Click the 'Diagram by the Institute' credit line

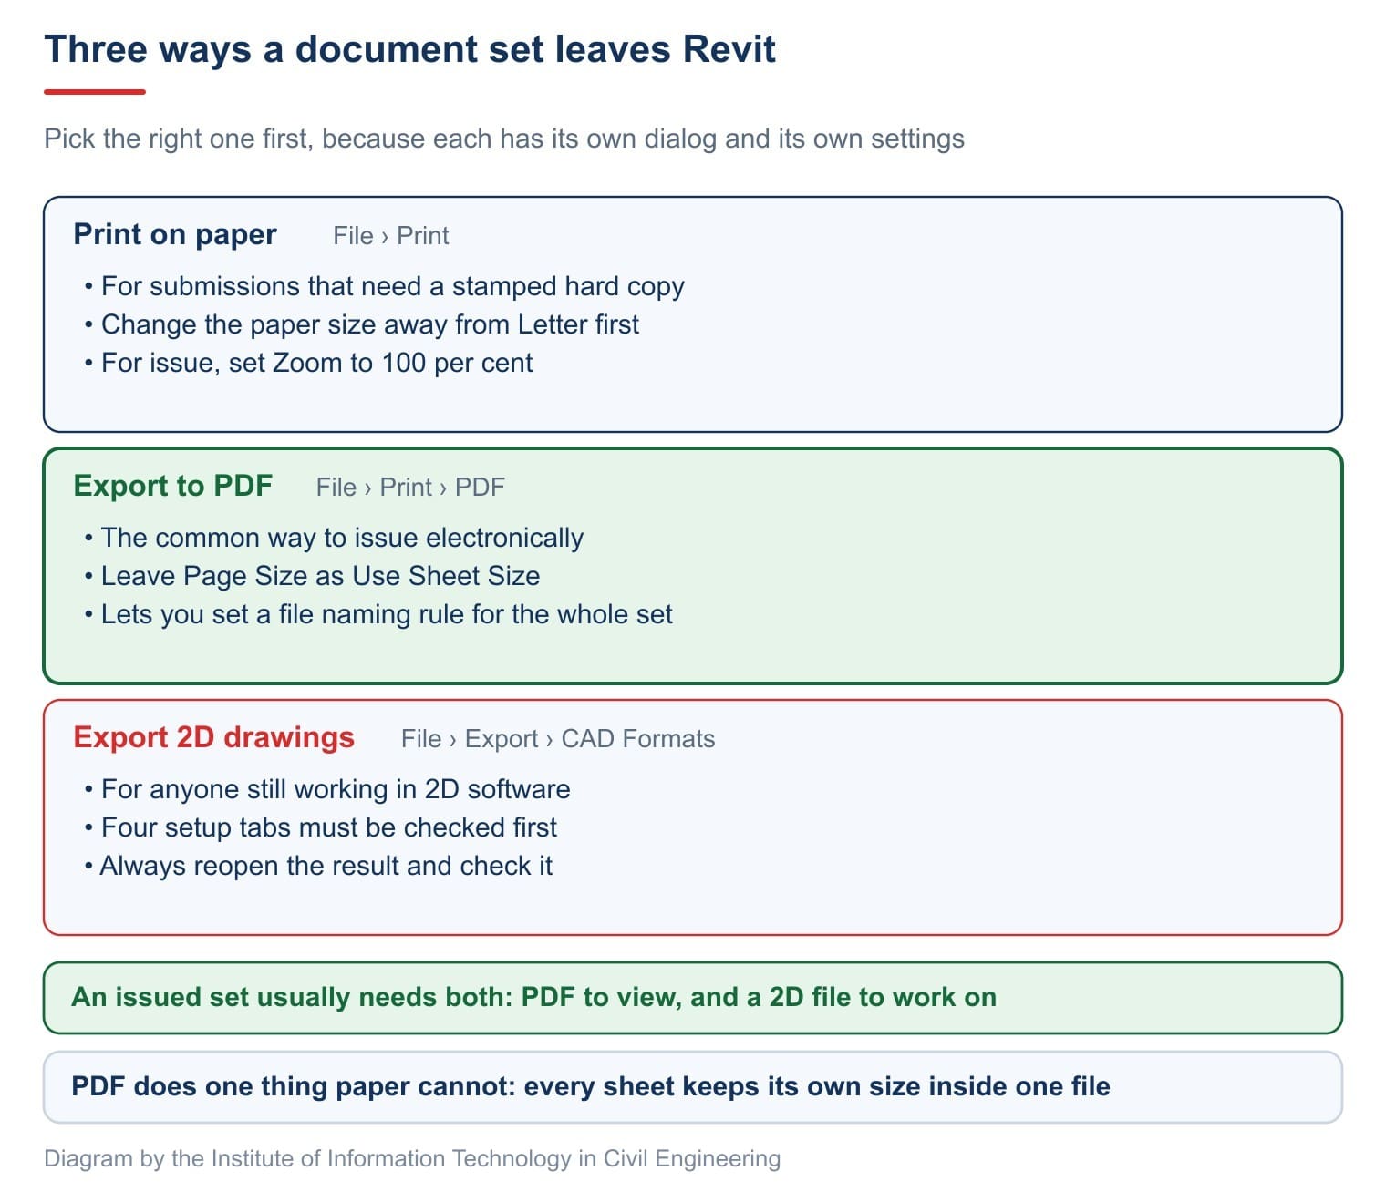click(412, 1158)
